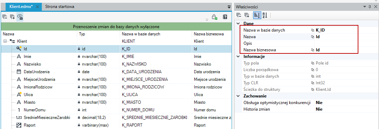
Task: Pin the Właściwości panel
Action: (x=370, y=7)
